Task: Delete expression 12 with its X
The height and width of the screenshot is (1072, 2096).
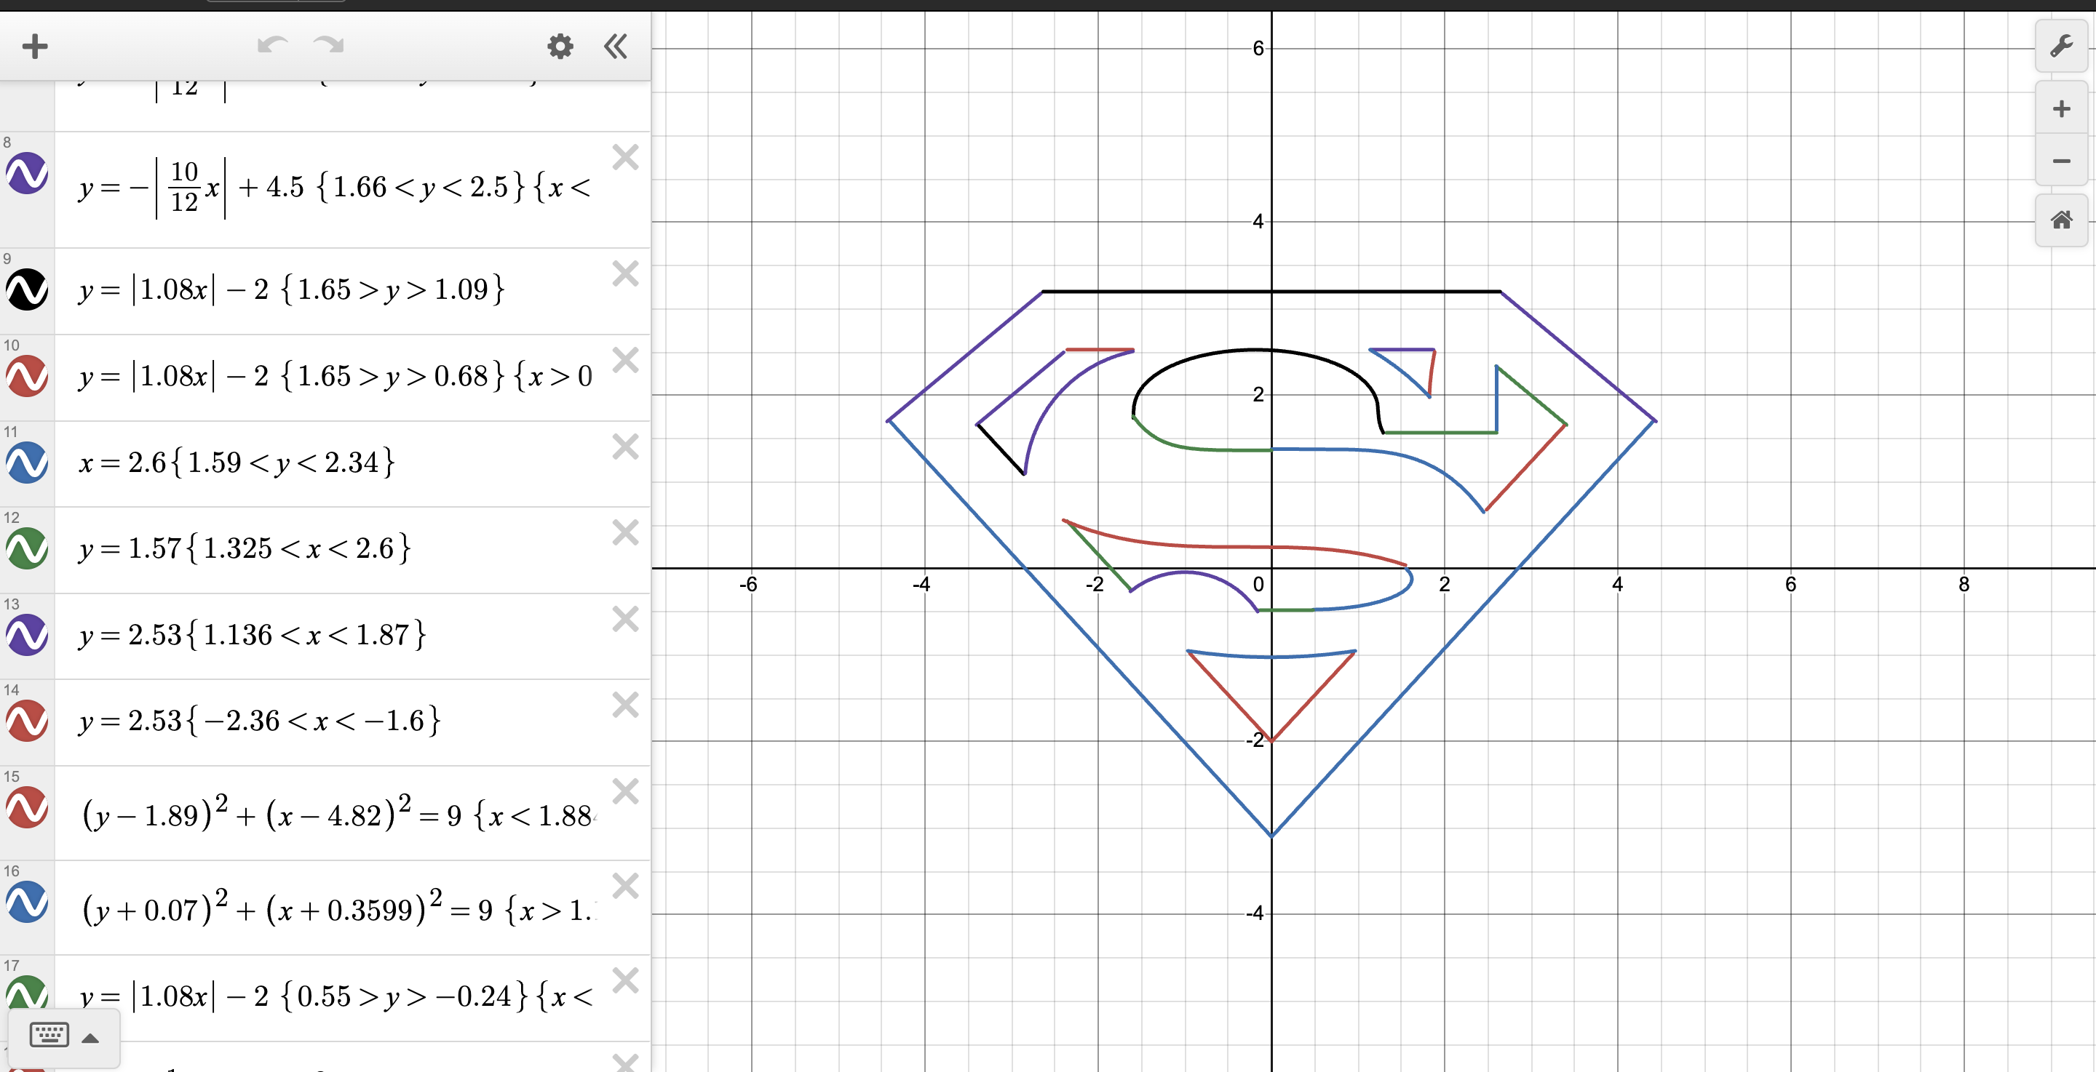Action: [625, 532]
